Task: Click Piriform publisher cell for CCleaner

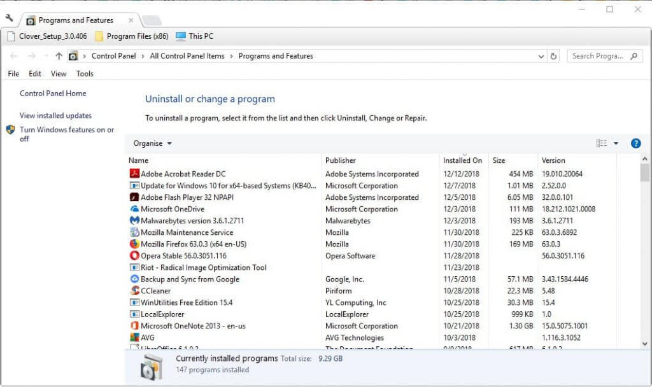Action: pyautogui.click(x=338, y=291)
